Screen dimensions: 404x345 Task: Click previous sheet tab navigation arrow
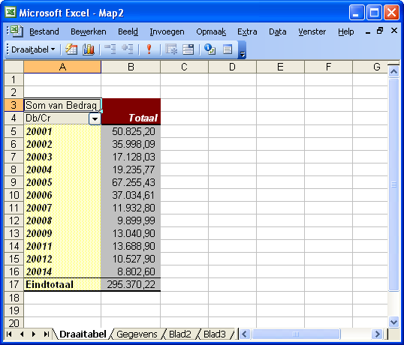pos(22,334)
